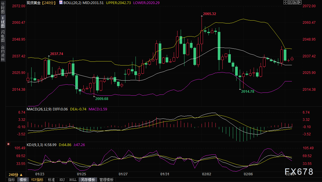Image resolution: width=322 pixels, height=182 pixels.
Task: Click the 另存模板 button
Action: tap(88, 180)
